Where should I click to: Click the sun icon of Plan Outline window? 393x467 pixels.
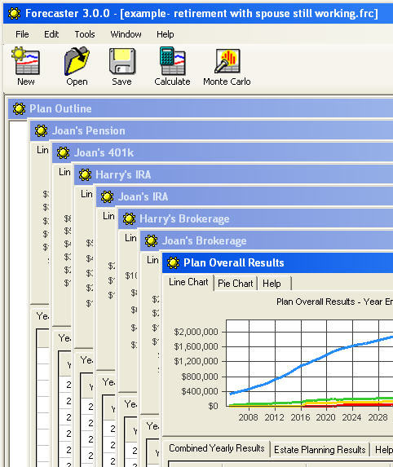19,108
